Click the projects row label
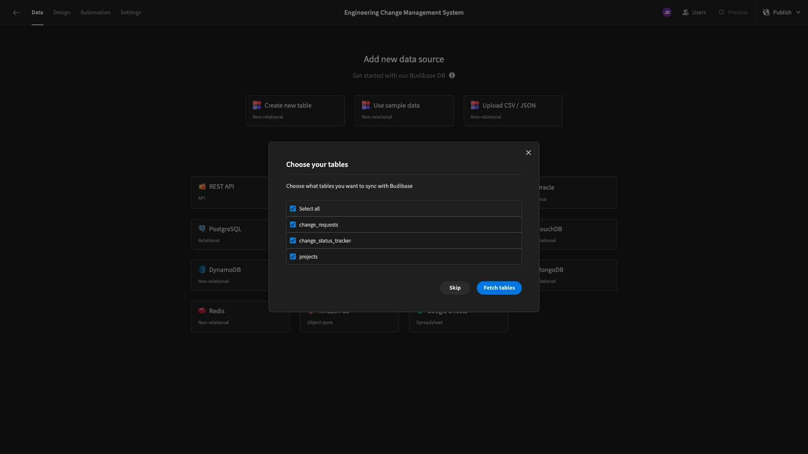 point(308,256)
